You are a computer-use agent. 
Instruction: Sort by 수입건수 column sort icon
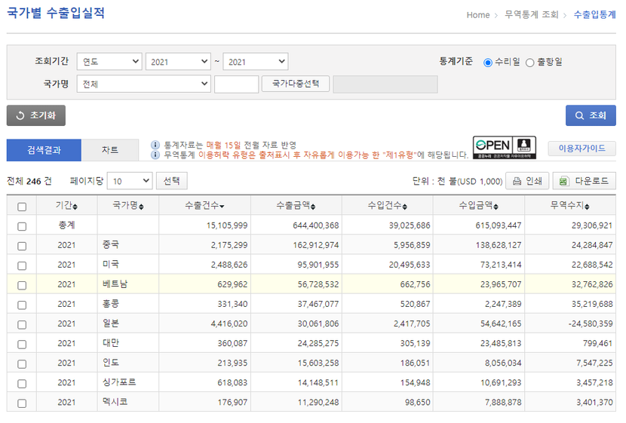pyautogui.click(x=404, y=207)
